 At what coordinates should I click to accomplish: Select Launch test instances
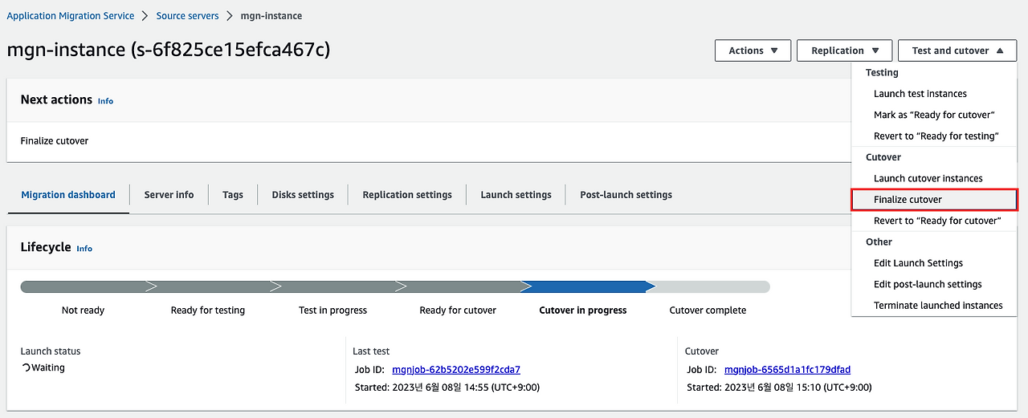point(920,94)
